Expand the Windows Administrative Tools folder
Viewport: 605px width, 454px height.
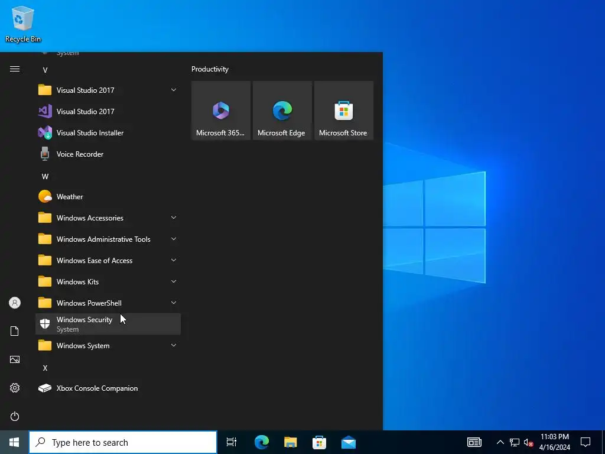click(x=108, y=239)
